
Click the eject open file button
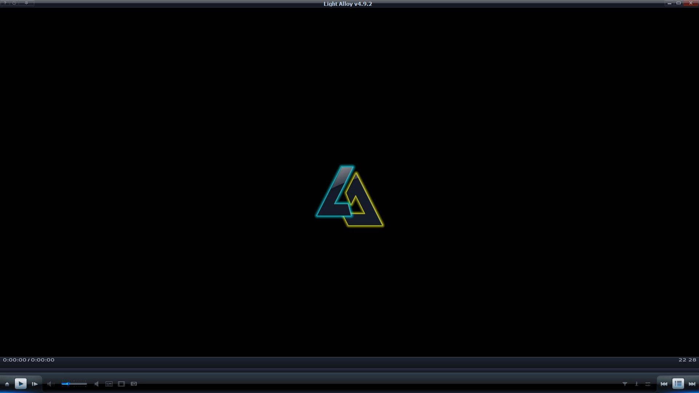pos(7,384)
